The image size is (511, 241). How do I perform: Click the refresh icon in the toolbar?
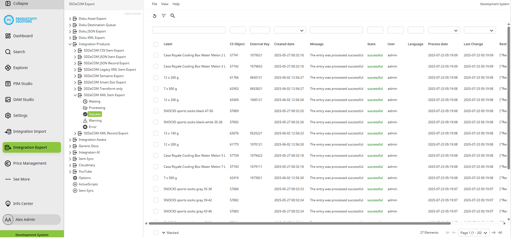155,16
